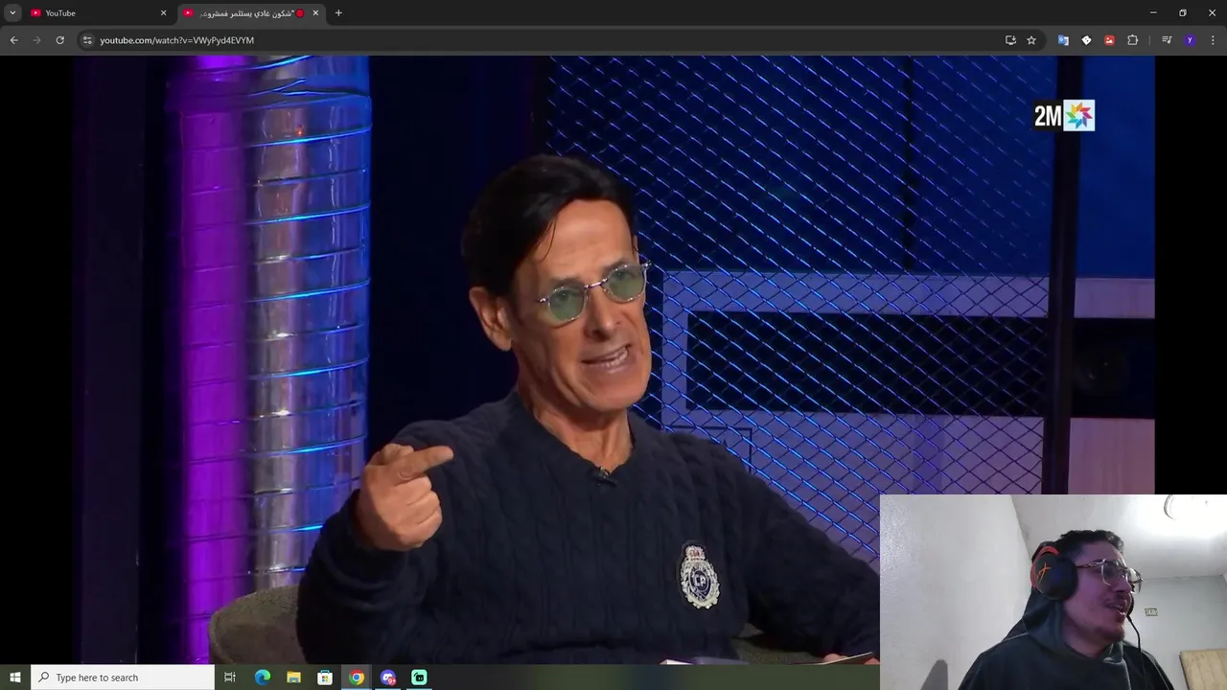The height and width of the screenshot is (690, 1227).
Task: Open Microsoft Store from taskbar
Action: (x=325, y=678)
